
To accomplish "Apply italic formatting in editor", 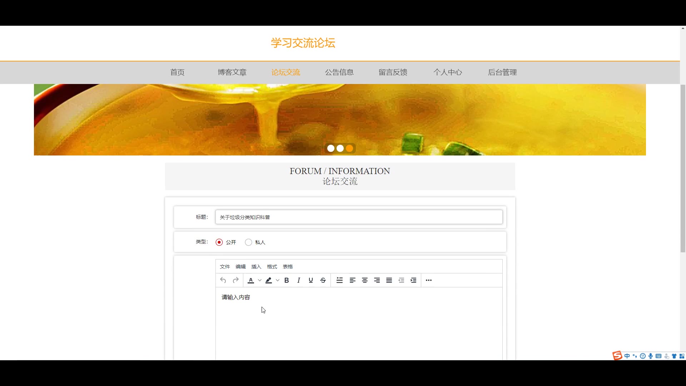I will pos(299,281).
